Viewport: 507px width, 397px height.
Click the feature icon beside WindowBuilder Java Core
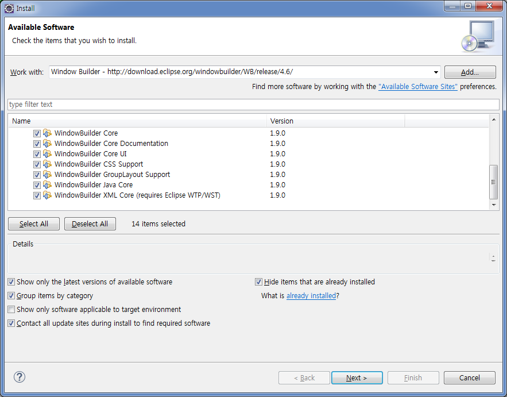(x=47, y=185)
